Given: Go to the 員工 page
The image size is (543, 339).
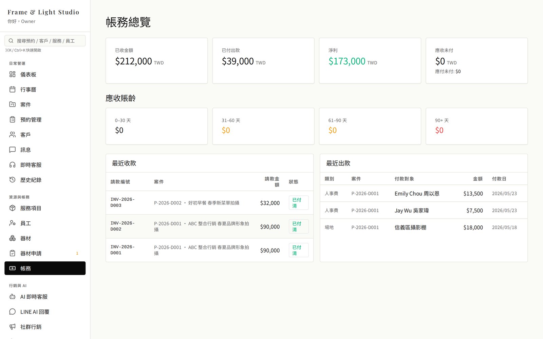Looking at the screenshot, I should coord(45,223).
